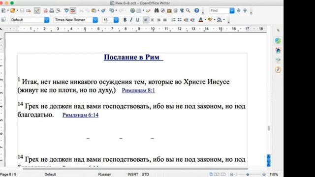The image size is (315, 177).
Task: Align text right
Action: [158, 20]
